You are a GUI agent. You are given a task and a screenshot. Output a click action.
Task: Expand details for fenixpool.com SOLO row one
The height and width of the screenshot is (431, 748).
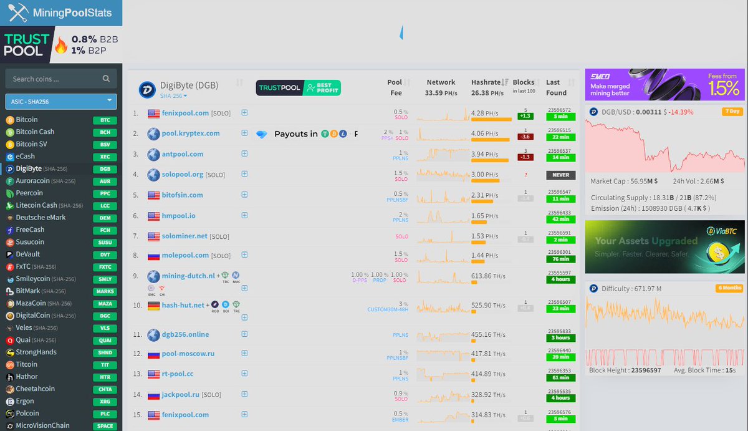(x=244, y=113)
